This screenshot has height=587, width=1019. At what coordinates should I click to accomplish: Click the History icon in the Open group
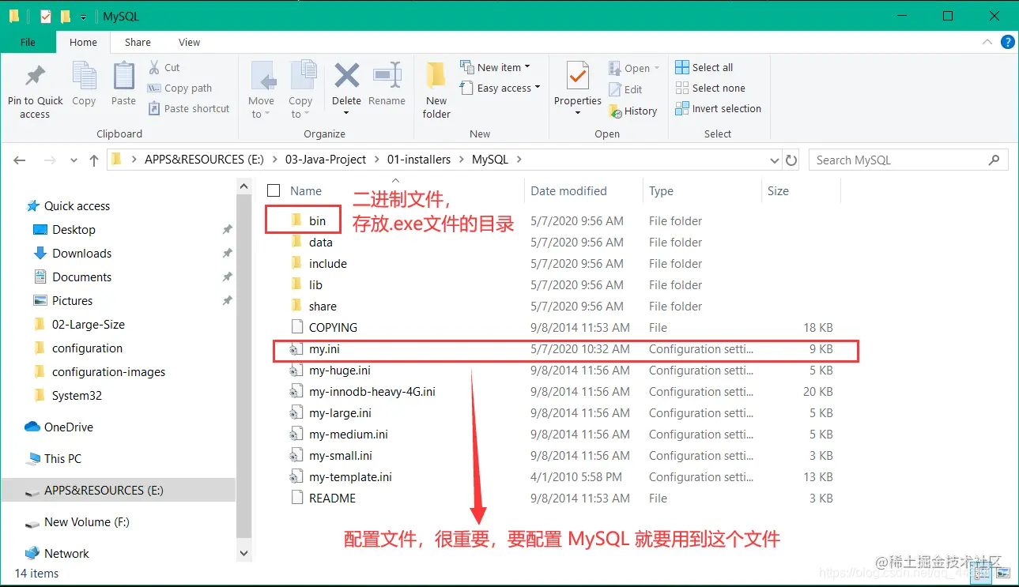click(633, 111)
